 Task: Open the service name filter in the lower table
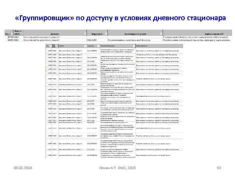(134, 46)
